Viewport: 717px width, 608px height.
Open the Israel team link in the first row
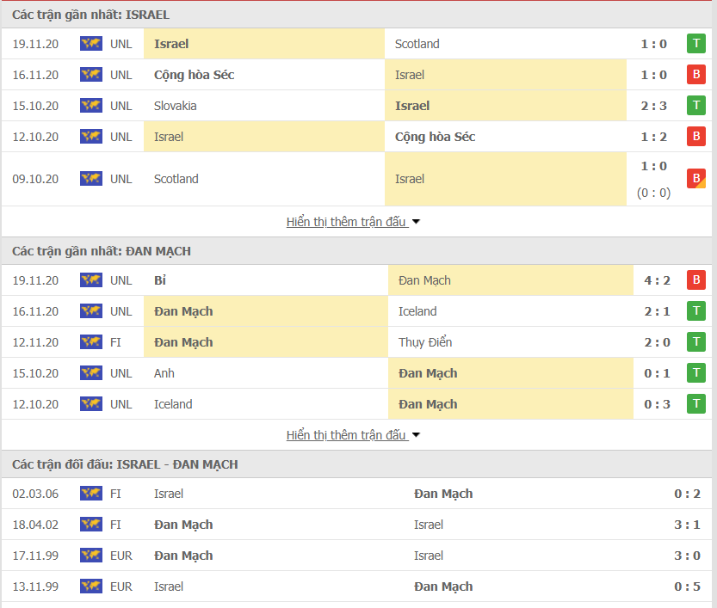[x=171, y=43]
